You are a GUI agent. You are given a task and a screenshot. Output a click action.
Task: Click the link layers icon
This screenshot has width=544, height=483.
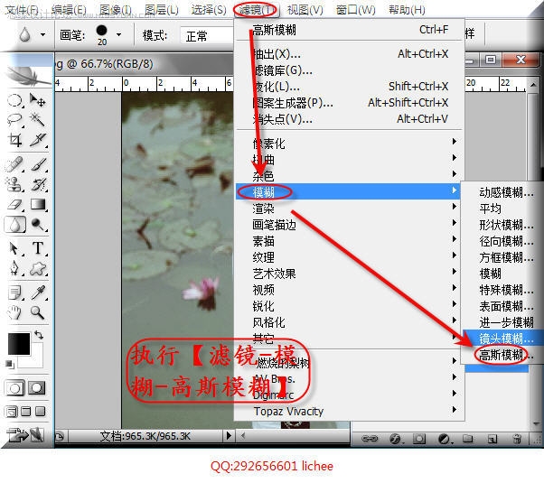click(x=370, y=439)
